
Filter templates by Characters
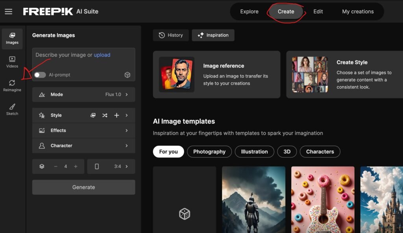320,152
